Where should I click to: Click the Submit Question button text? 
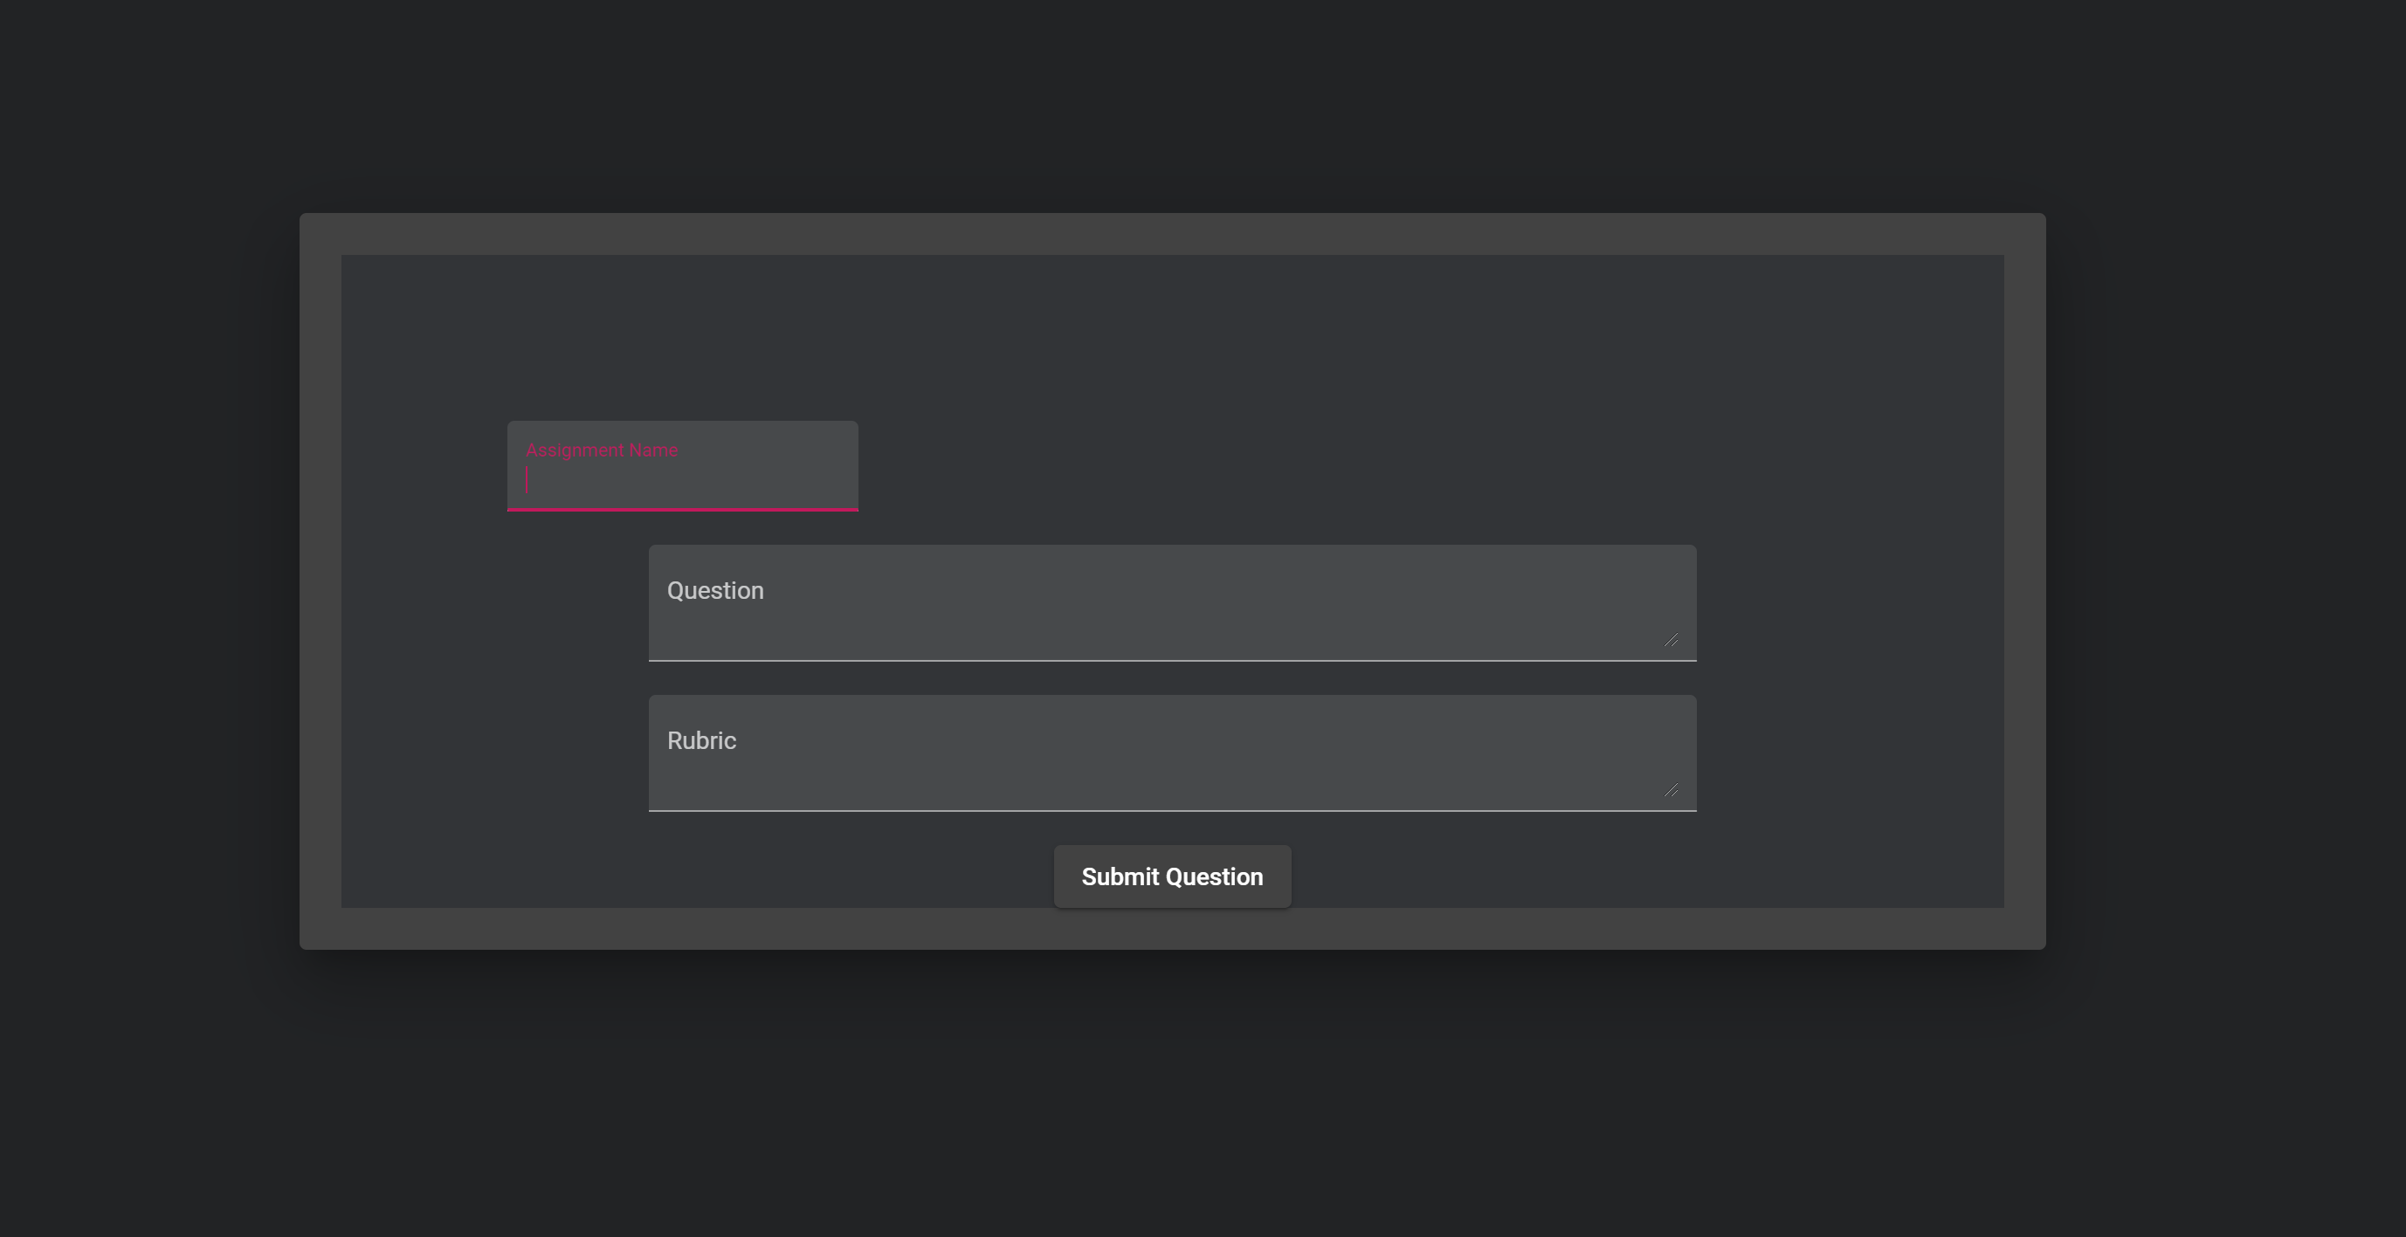[x=1172, y=876]
